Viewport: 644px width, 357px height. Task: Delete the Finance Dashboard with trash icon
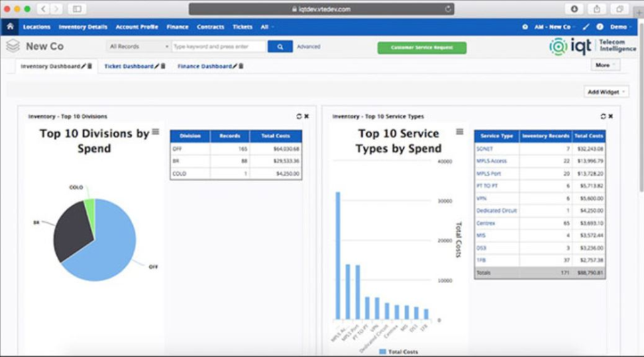point(241,66)
